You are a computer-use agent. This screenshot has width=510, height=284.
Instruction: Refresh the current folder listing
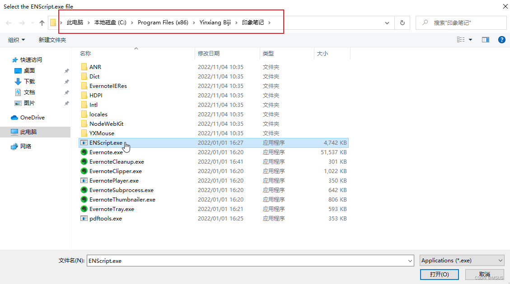(x=402, y=23)
